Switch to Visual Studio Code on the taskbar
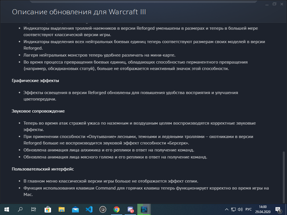Viewport: 287px width, 215px height. [89, 209]
